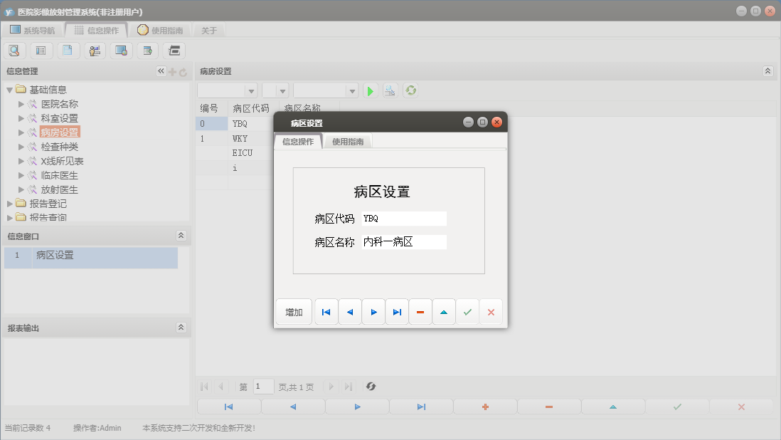Click the 病区名称 input showing 内科一病区
The image size is (781, 440).
tap(404, 242)
